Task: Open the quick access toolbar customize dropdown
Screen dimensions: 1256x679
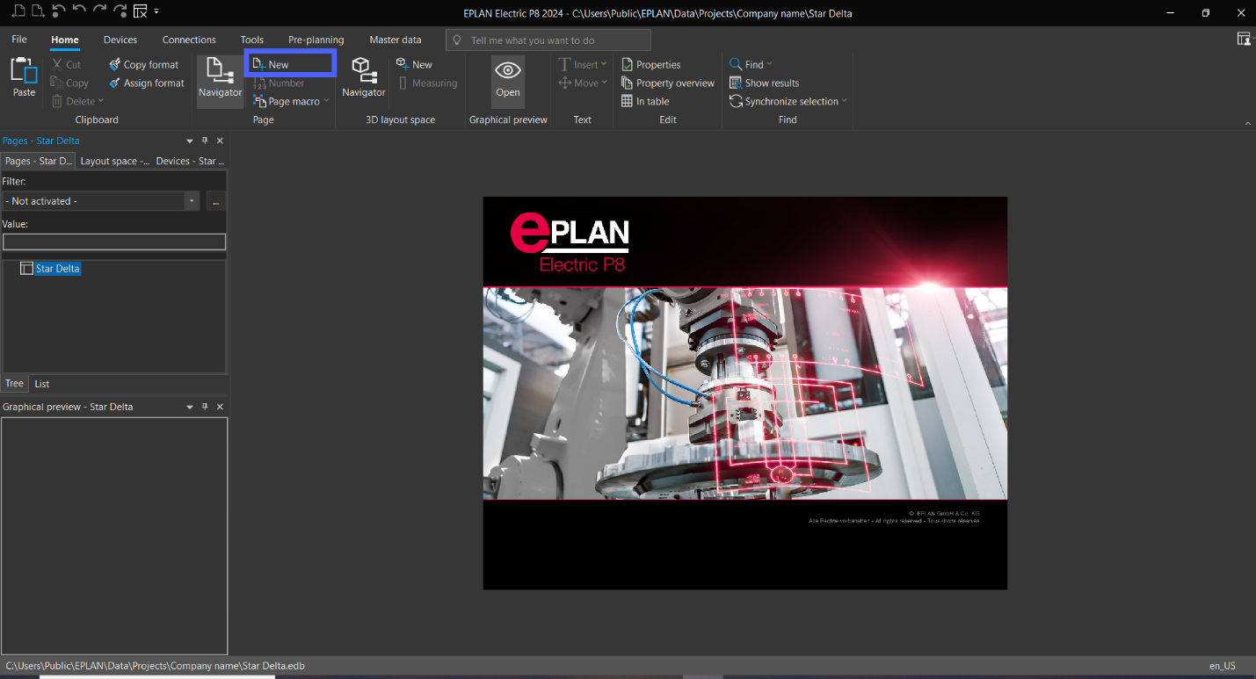Action: pos(156,11)
